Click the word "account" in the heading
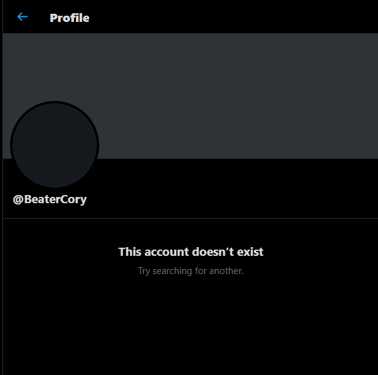378x375 pixels. pos(166,252)
